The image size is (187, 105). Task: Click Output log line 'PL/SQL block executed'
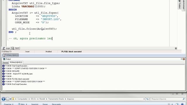pyautogui.click(x=20, y=79)
